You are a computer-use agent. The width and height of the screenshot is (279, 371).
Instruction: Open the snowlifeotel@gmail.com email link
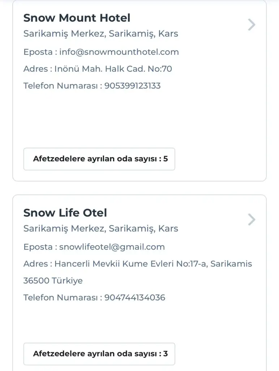point(112,247)
